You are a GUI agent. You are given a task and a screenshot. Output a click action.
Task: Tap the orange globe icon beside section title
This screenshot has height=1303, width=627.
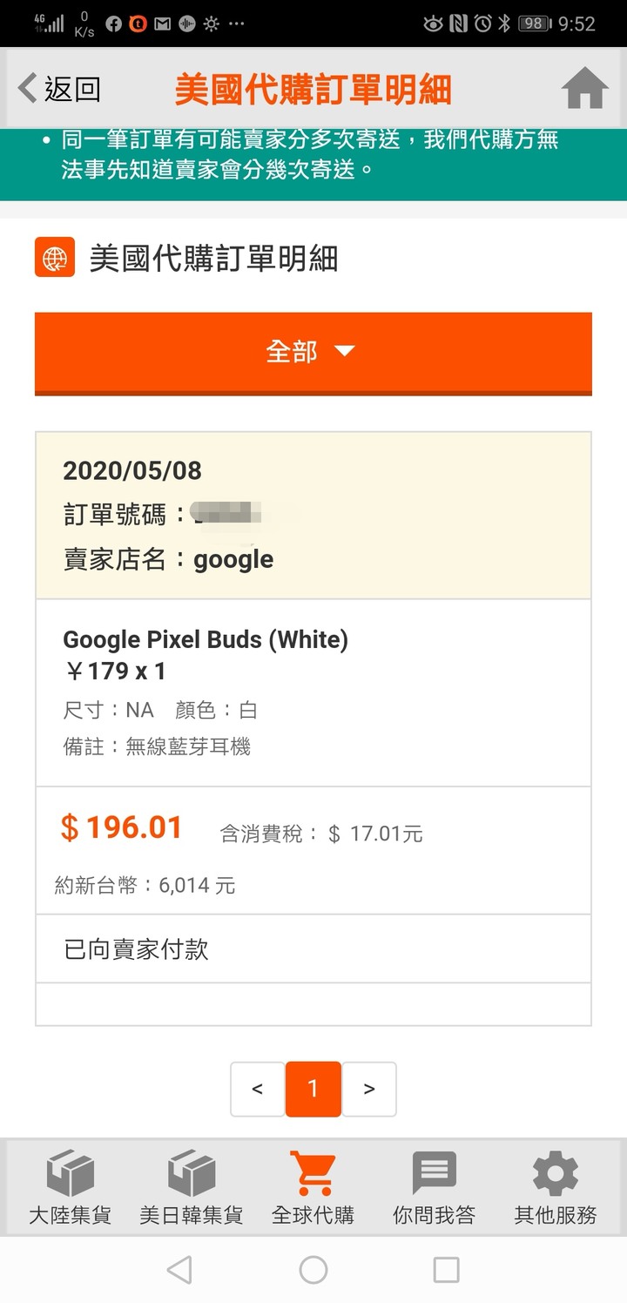[55, 258]
